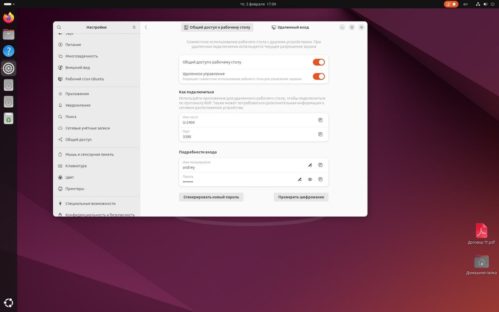Open clock and calendar in top bar
Image resolution: width=499 pixels, height=312 pixels.
258,4
